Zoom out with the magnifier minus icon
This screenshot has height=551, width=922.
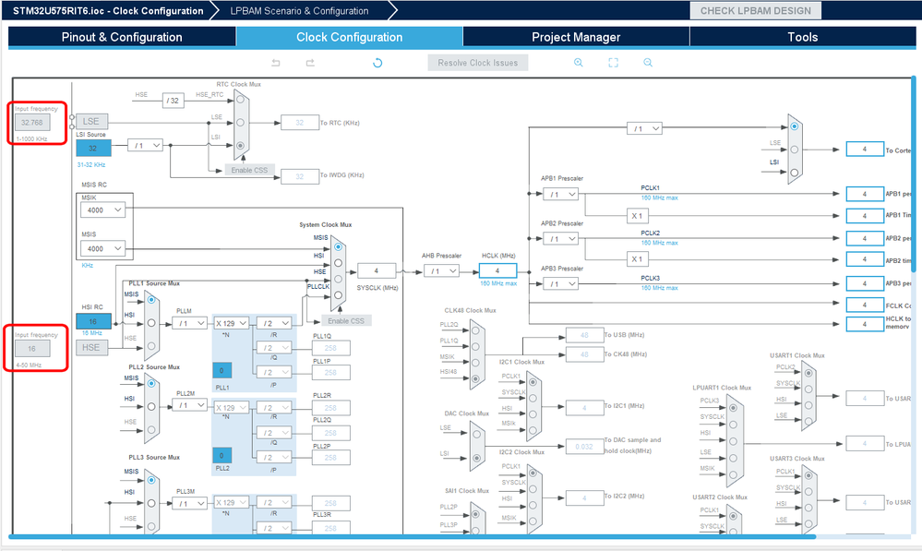648,63
